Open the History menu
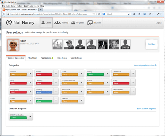 (19, 6)
